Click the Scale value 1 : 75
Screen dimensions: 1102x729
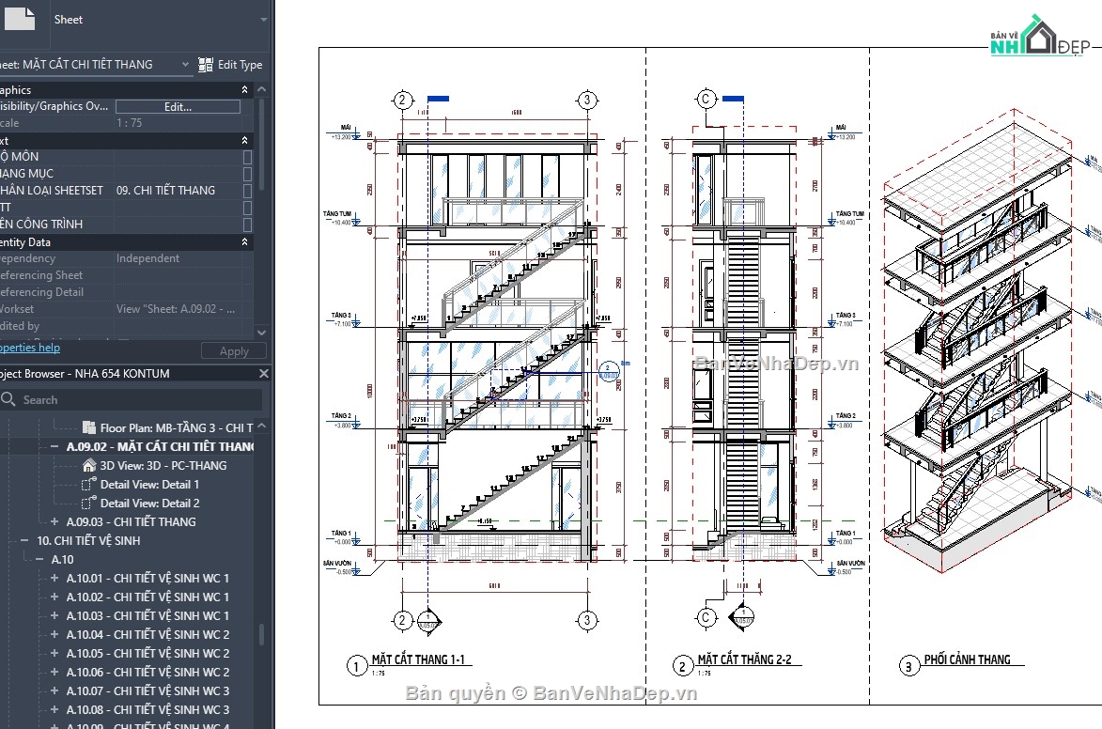point(130,123)
